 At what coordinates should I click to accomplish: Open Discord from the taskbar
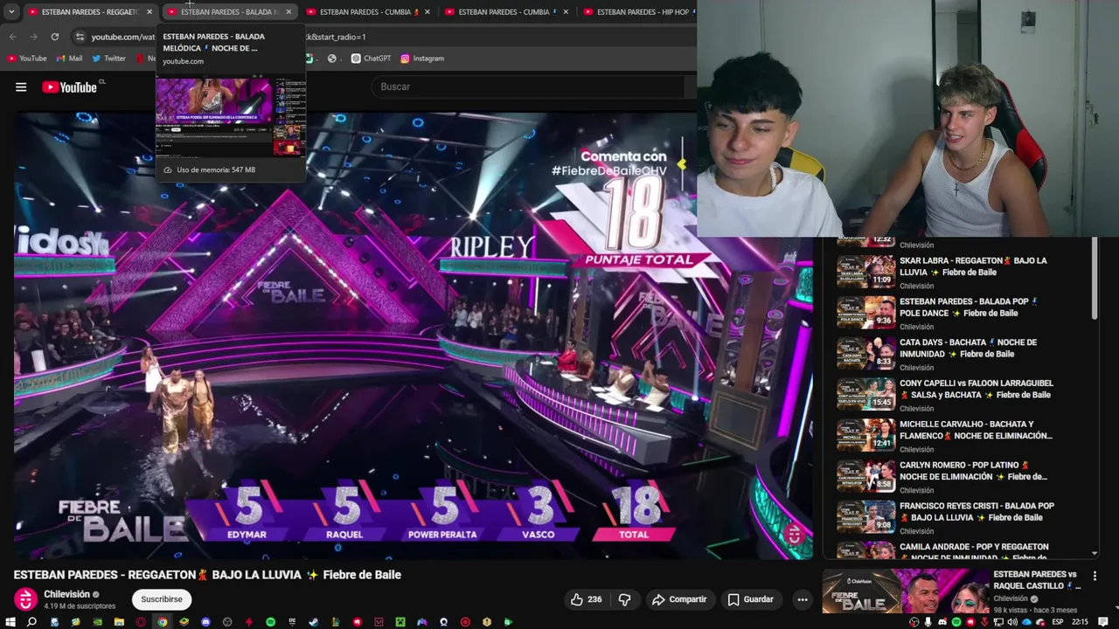205,621
